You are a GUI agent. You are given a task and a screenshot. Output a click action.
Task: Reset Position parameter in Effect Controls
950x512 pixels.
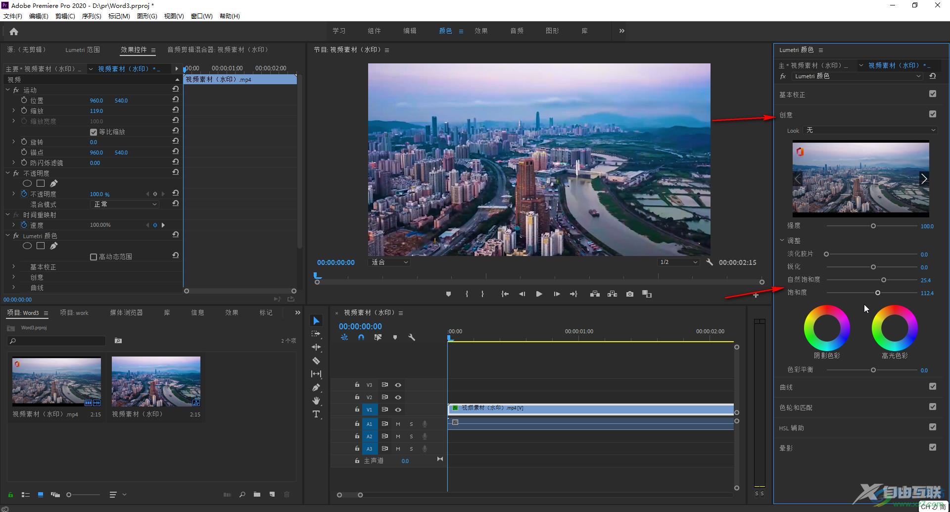coord(175,100)
